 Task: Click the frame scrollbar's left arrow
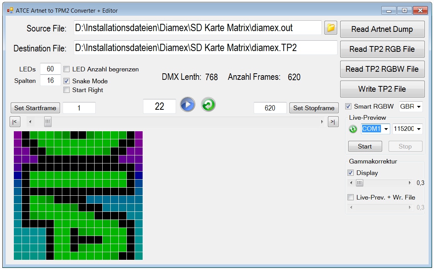click(x=31, y=122)
